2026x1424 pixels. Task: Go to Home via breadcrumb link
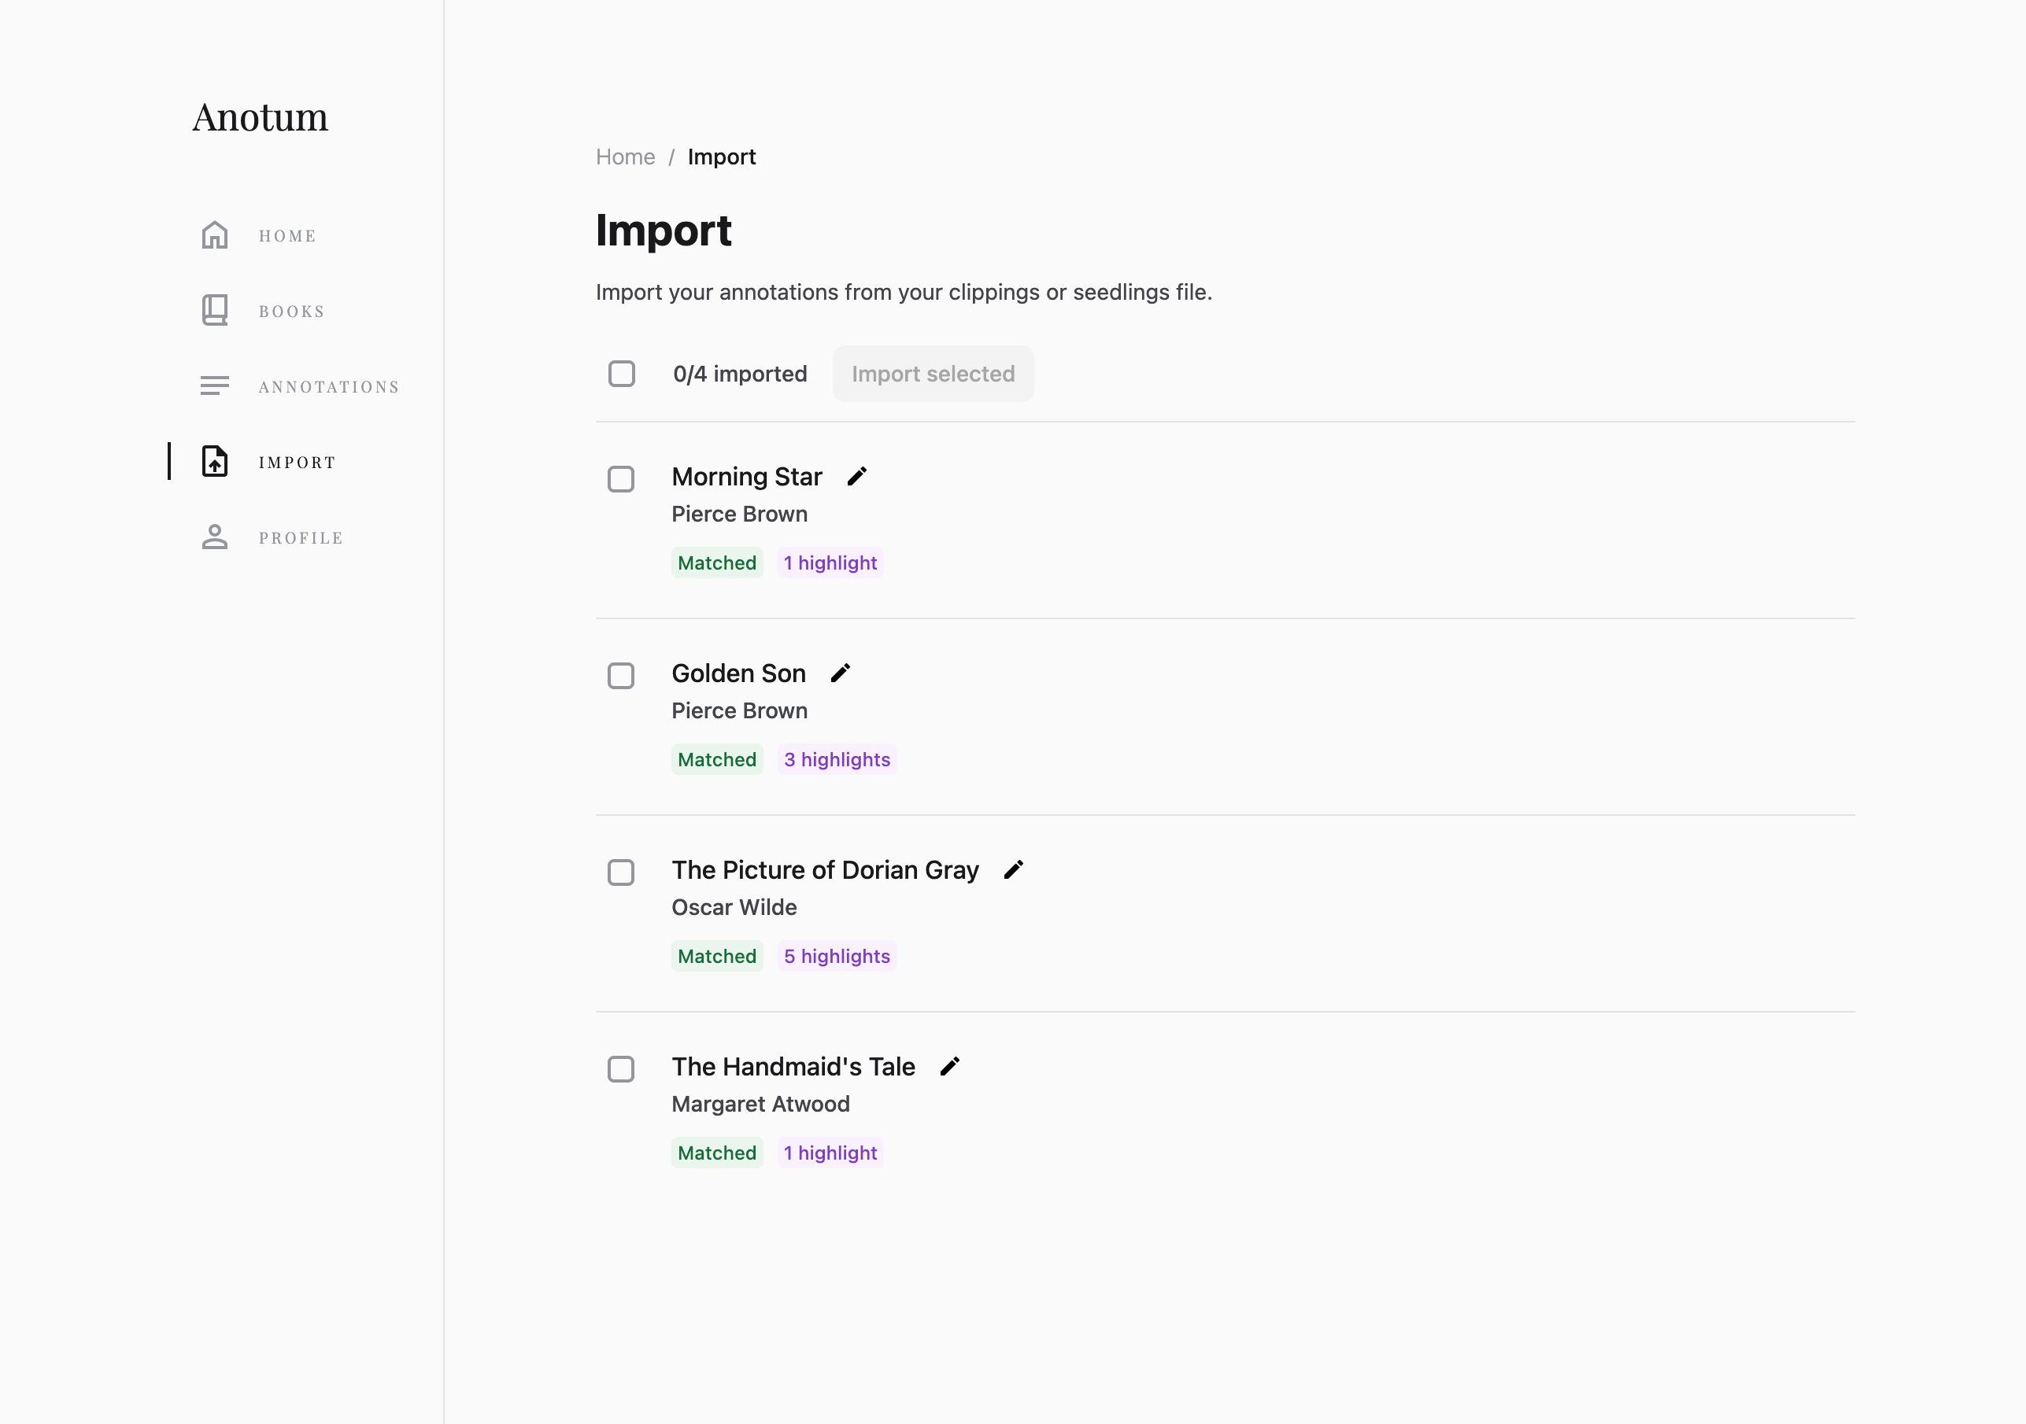coord(625,157)
